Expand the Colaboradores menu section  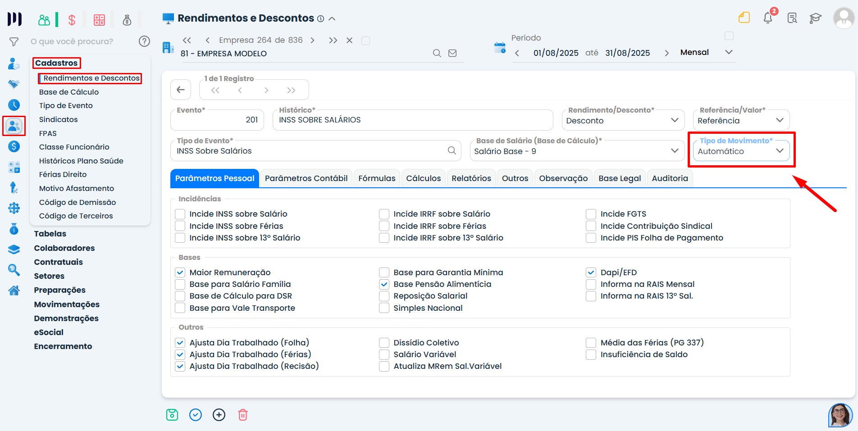click(x=64, y=248)
